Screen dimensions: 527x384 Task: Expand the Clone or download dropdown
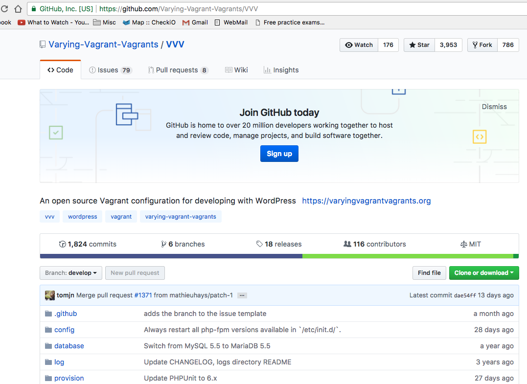[483, 273]
